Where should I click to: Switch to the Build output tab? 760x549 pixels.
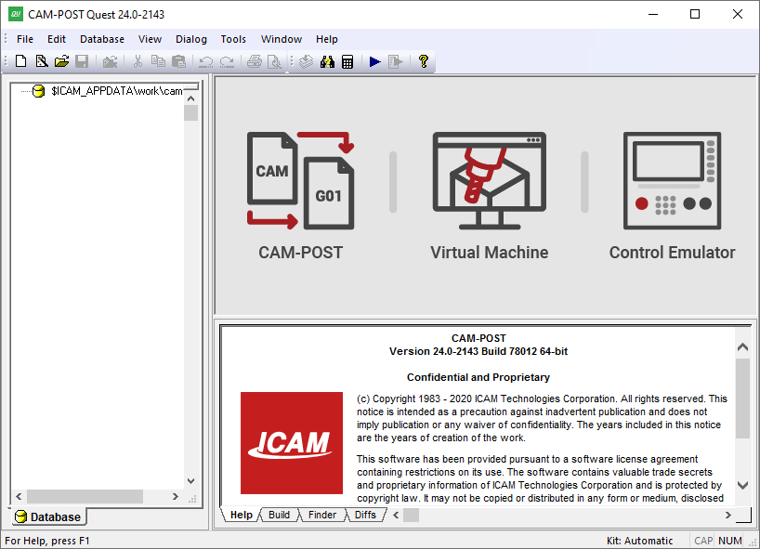279,515
